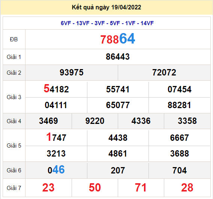213x199 pixels.
Task: Select fifth prize number 3688
Action: pyautogui.click(x=180, y=154)
